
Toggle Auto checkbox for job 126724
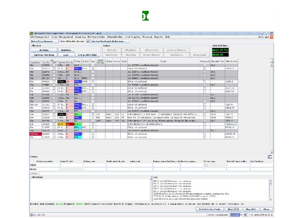93,114
